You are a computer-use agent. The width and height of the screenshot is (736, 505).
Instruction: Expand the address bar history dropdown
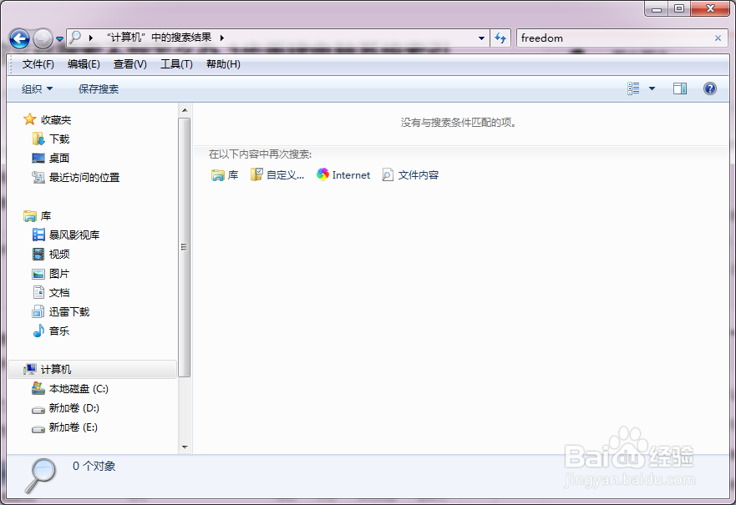481,38
